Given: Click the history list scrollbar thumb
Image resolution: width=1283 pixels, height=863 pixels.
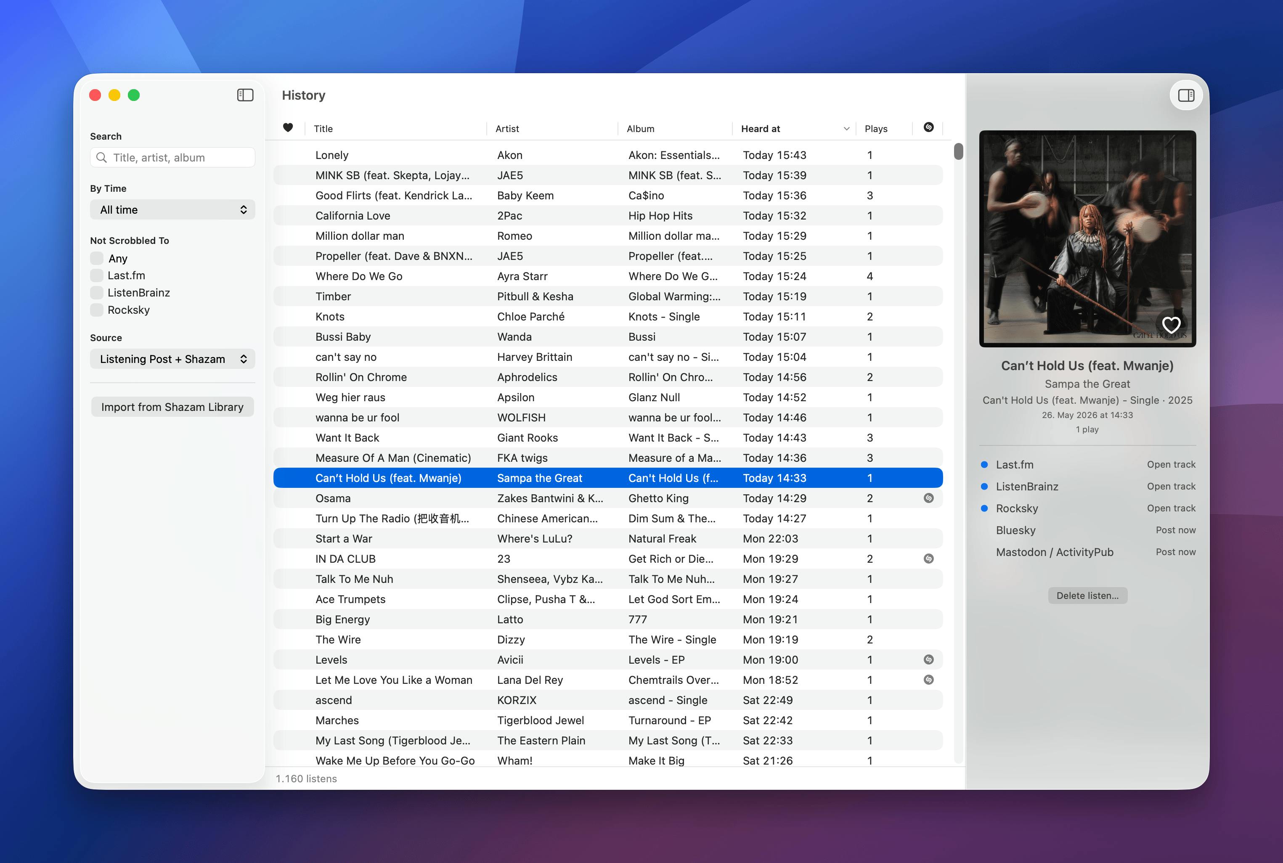Looking at the screenshot, I should 958,151.
